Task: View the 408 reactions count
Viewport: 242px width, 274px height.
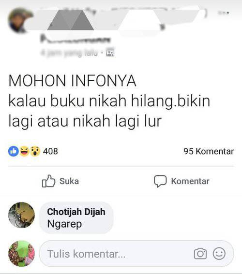Action: tap(50, 151)
